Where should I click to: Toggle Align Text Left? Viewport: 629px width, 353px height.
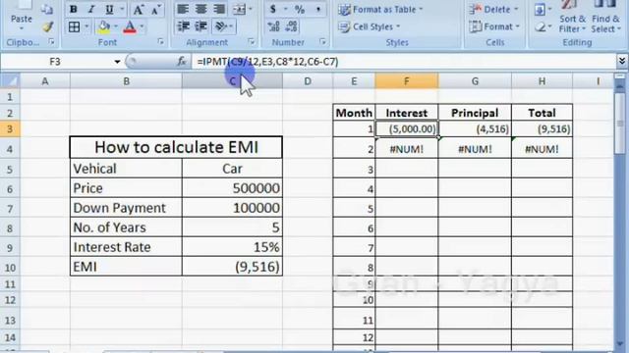point(183,9)
